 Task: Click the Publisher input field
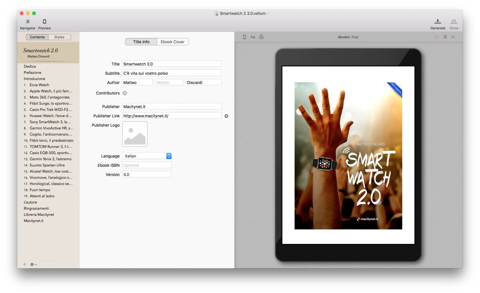pyautogui.click(x=172, y=107)
